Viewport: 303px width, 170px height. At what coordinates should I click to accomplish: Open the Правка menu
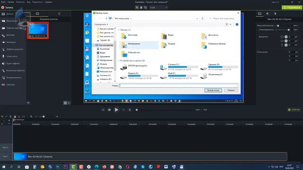(x=10, y=2)
